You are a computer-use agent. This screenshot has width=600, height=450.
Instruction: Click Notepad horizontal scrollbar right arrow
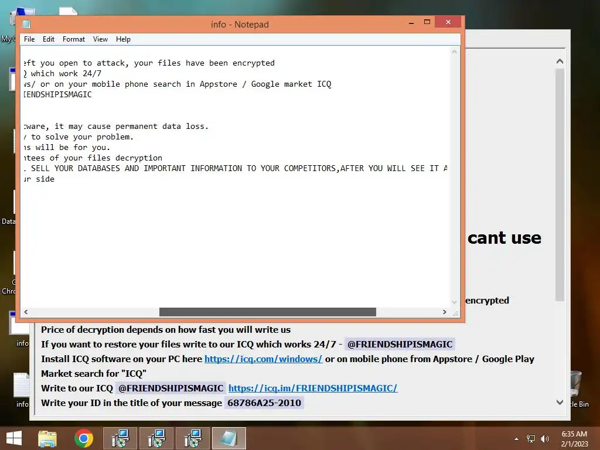tap(444, 312)
